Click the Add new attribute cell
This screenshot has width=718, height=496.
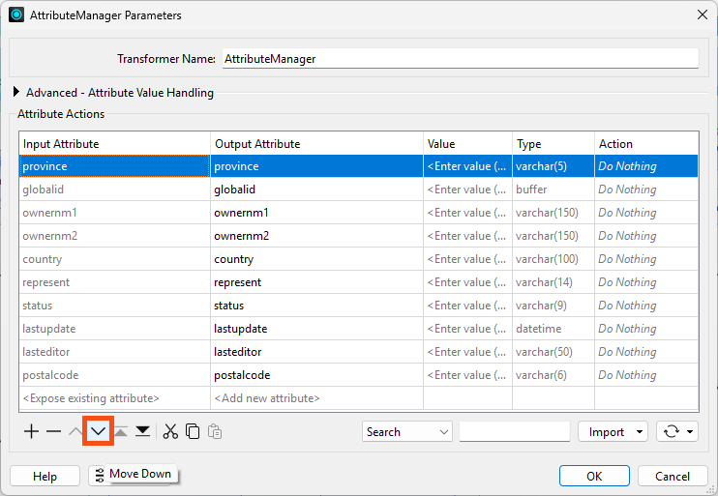click(x=315, y=398)
